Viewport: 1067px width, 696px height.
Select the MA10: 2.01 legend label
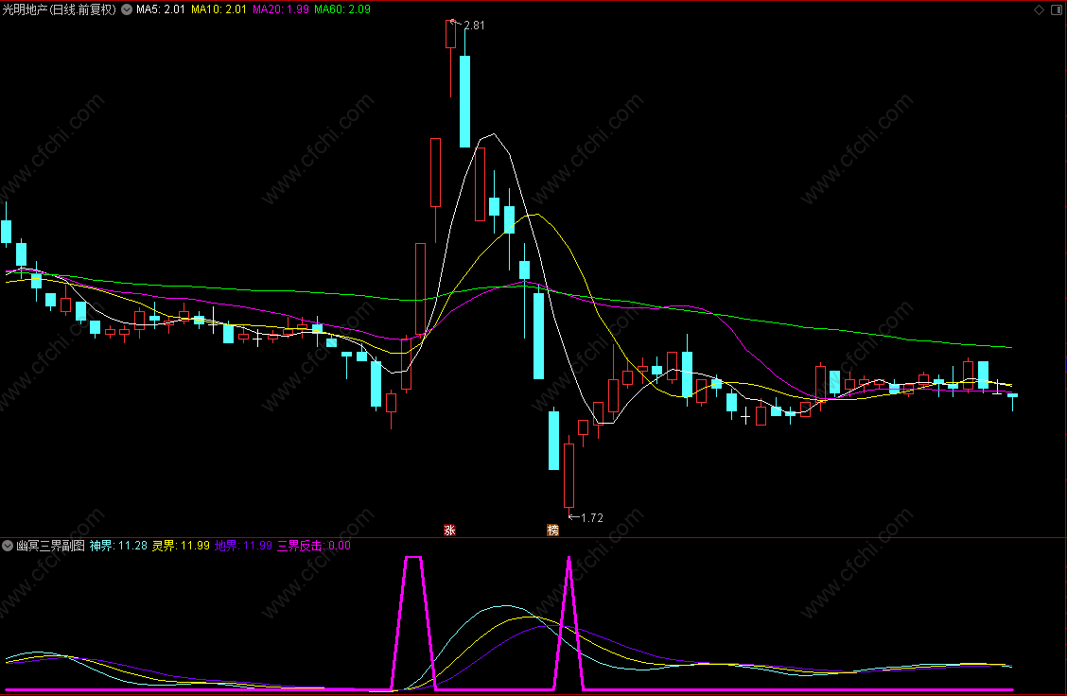pyautogui.click(x=219, y=9)
